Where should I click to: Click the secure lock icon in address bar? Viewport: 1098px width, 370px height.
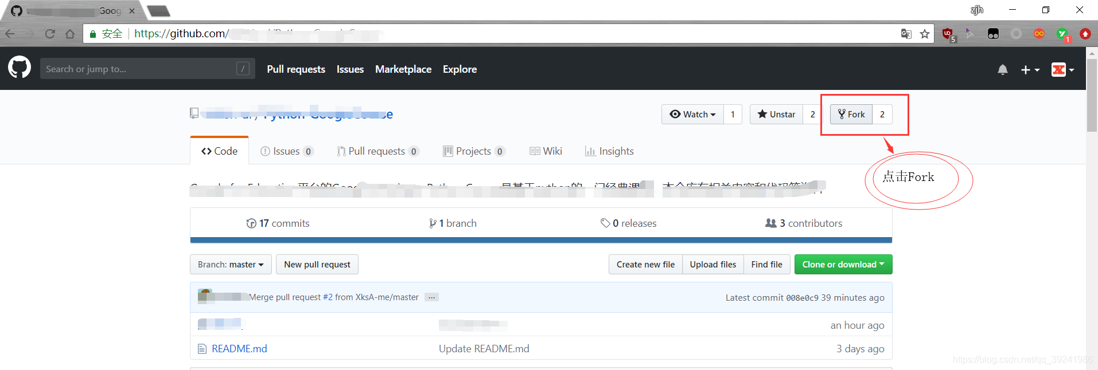(x=93, y=34)
